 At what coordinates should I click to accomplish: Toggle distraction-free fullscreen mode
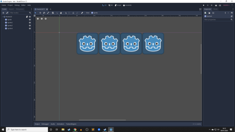pos(200,9)
